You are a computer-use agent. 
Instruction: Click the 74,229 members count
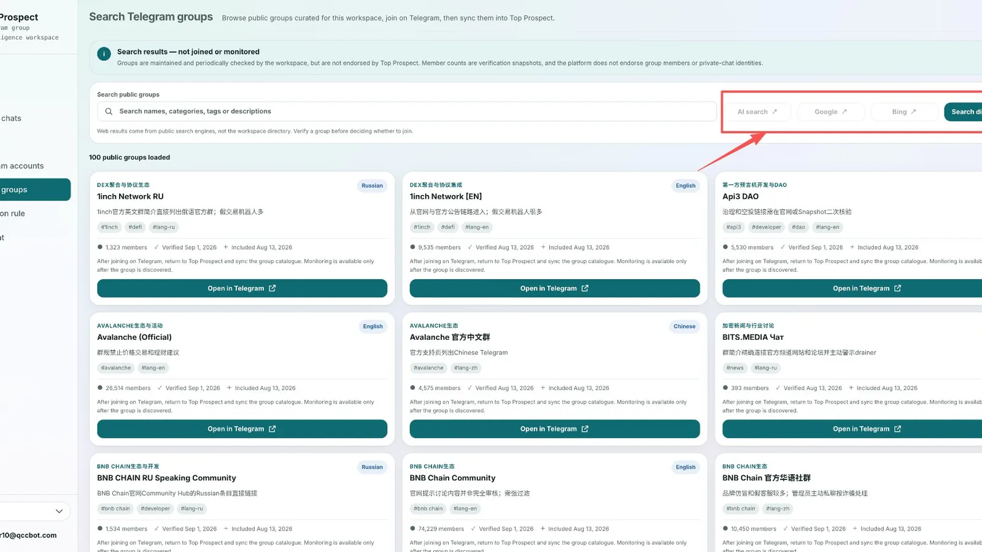pos(441,529)
